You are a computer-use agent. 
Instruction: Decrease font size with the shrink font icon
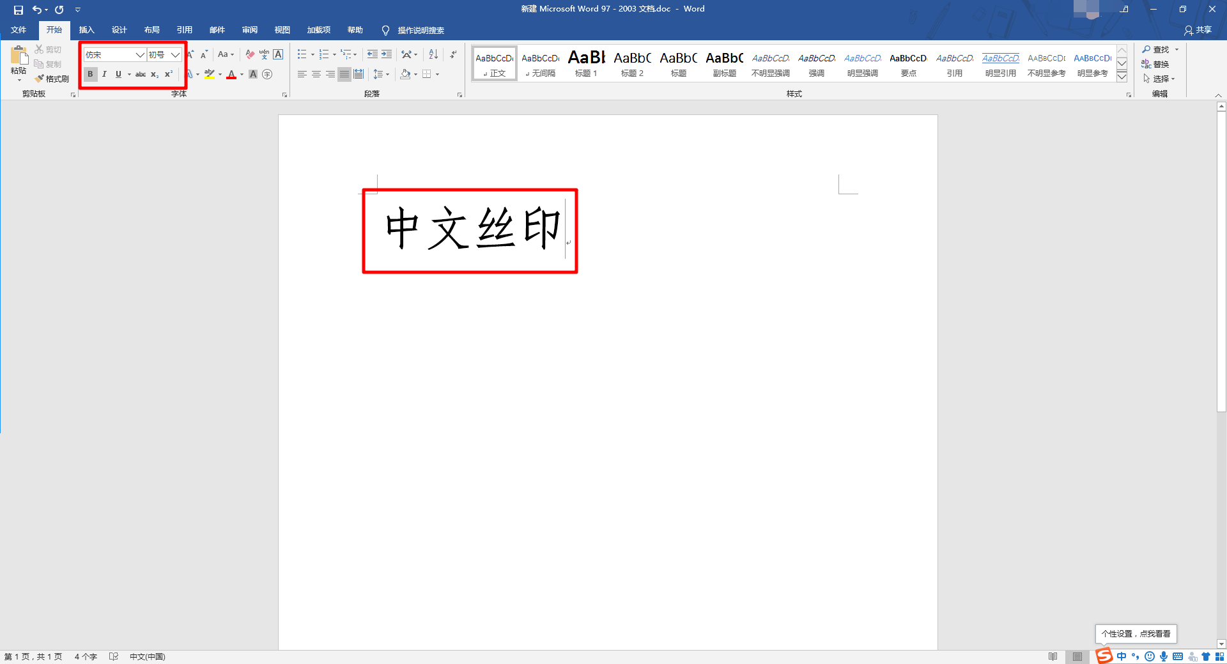click(204, 55)
